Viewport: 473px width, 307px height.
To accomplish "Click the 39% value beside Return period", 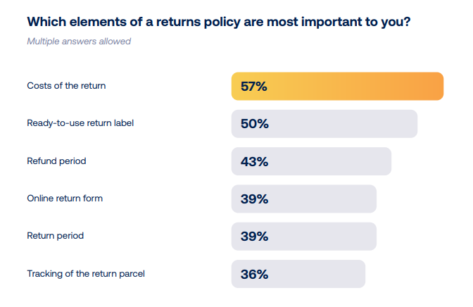I will coord(254,237).
